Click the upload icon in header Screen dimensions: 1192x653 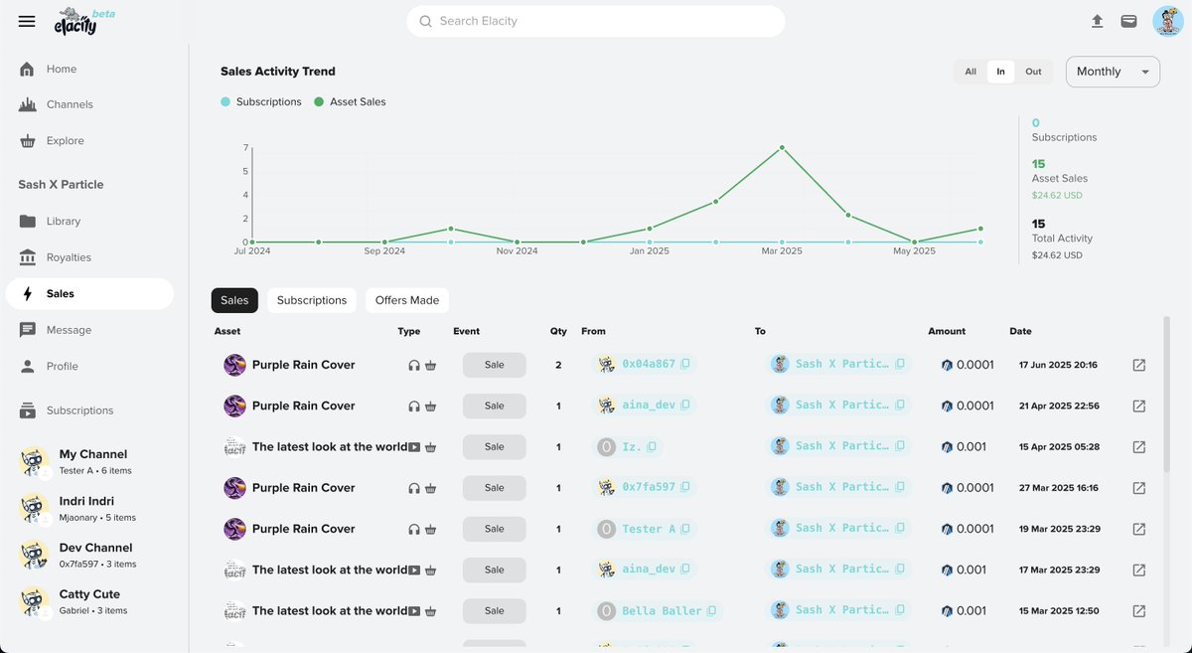[1097, 21]
